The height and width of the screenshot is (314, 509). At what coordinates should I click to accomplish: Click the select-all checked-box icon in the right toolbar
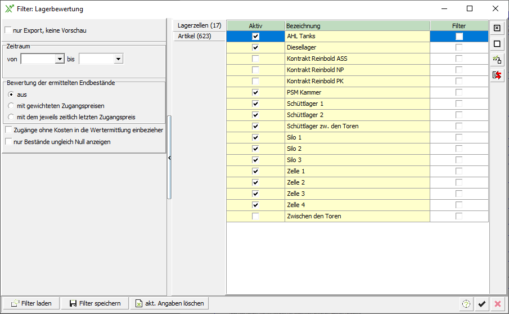point(497,28)
